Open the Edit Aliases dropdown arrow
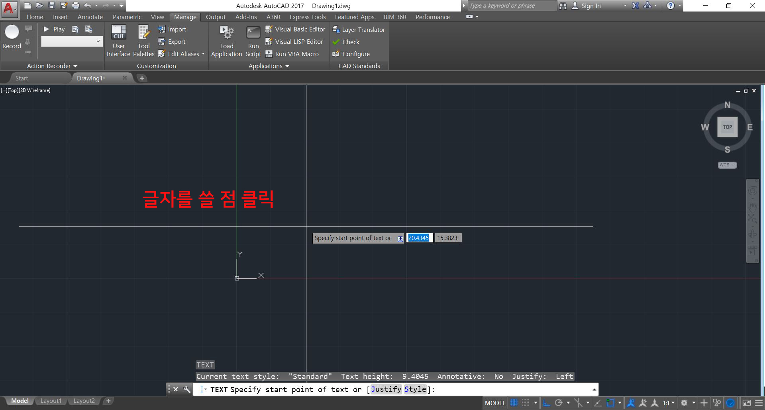This screenshot has height=410, width=765. pos(203,54)
